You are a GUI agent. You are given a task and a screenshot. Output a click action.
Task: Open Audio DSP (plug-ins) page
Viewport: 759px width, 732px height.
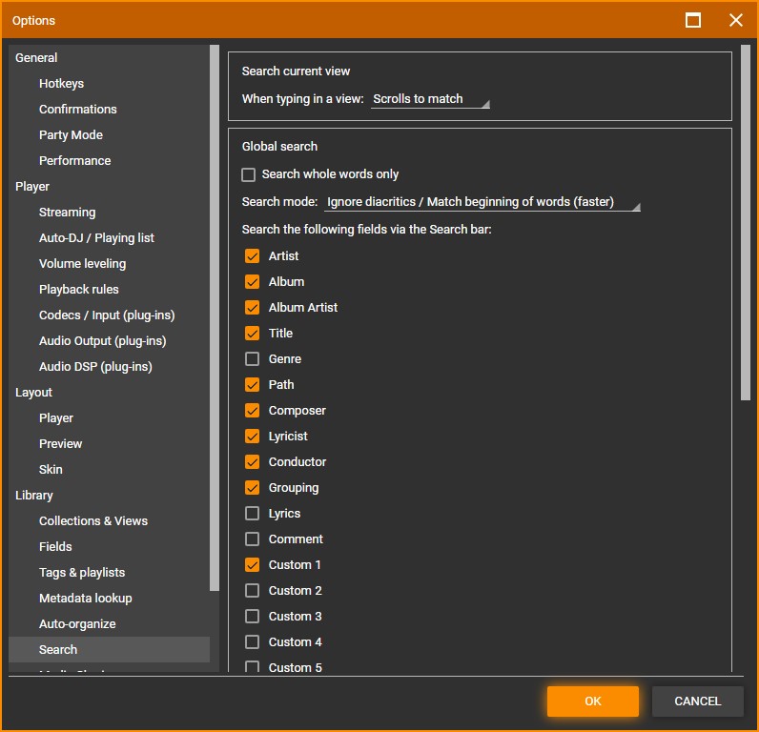point(95,366)
